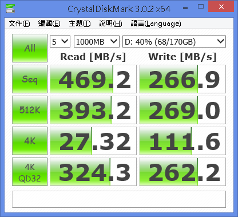Screen dimensions: 238x217
Task: Click the Write [MB/s] column header
Action: (x=183, y=57)
